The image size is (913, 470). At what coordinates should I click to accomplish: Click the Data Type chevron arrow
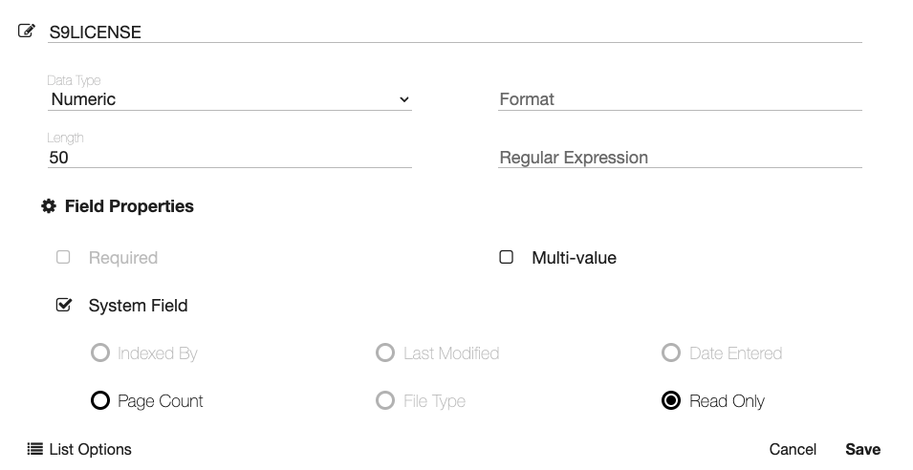[403, 99]
